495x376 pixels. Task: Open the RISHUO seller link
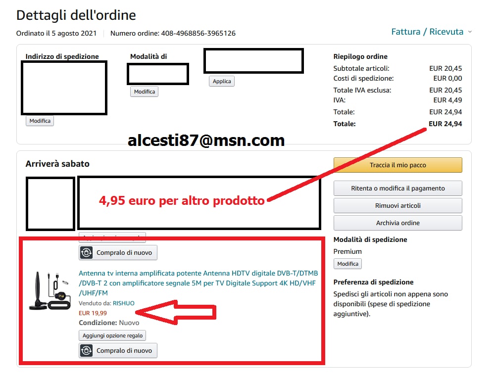pos(123,303)
